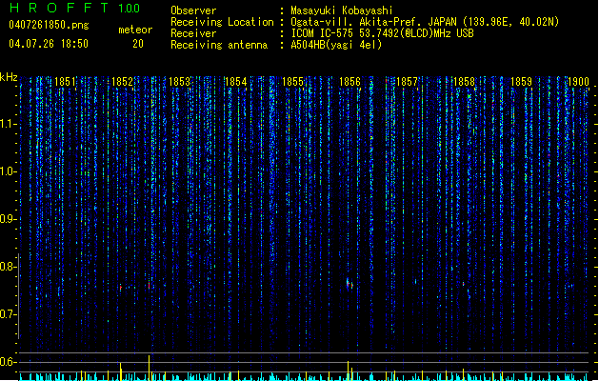Click the HROFFT 1.0.0 title text
This screenshot has height=381, width=599.
coord(75,8)
